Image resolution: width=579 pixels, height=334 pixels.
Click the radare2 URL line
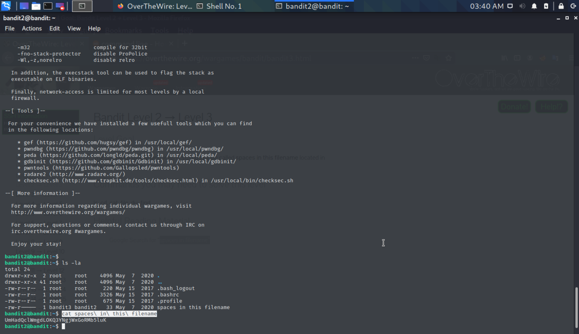point(71,174)
